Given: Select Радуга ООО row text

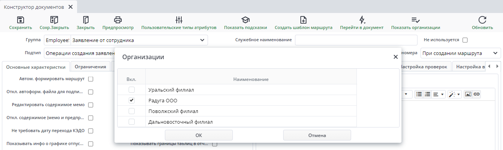Looking at the screenshot, I should [x=163, y=100].
